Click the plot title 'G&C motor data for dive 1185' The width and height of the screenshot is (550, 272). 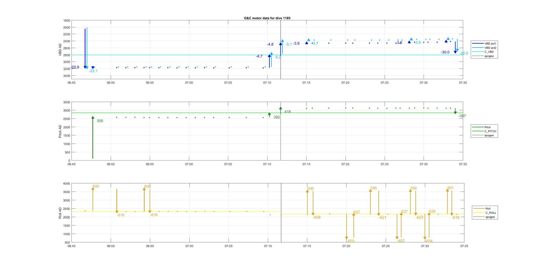tap(267, 18)
